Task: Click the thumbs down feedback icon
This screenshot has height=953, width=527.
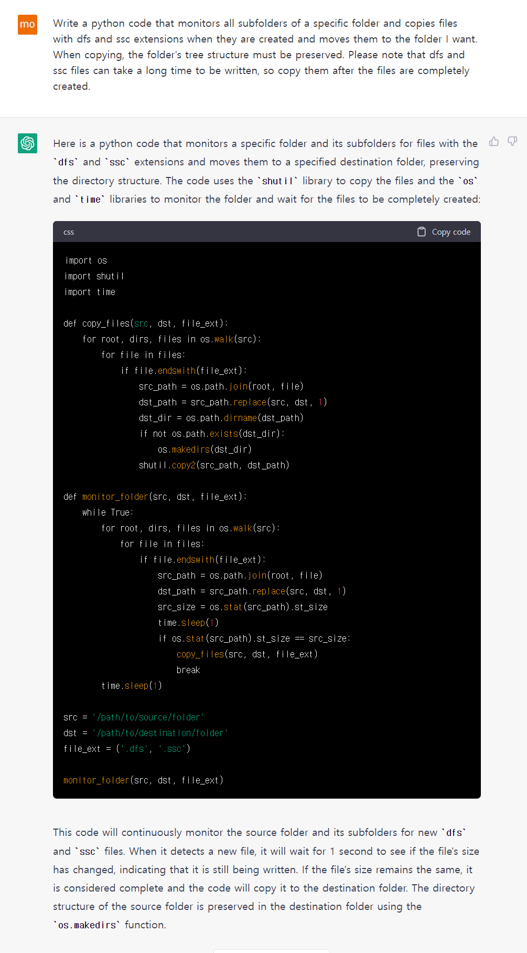Action: 512,141
